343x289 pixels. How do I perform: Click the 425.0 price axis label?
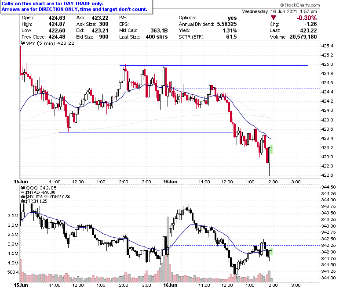327,64
